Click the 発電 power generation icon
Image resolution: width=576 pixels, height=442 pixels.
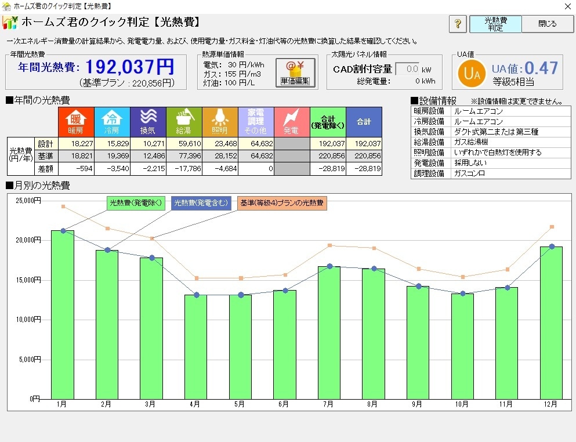(292, 122)
